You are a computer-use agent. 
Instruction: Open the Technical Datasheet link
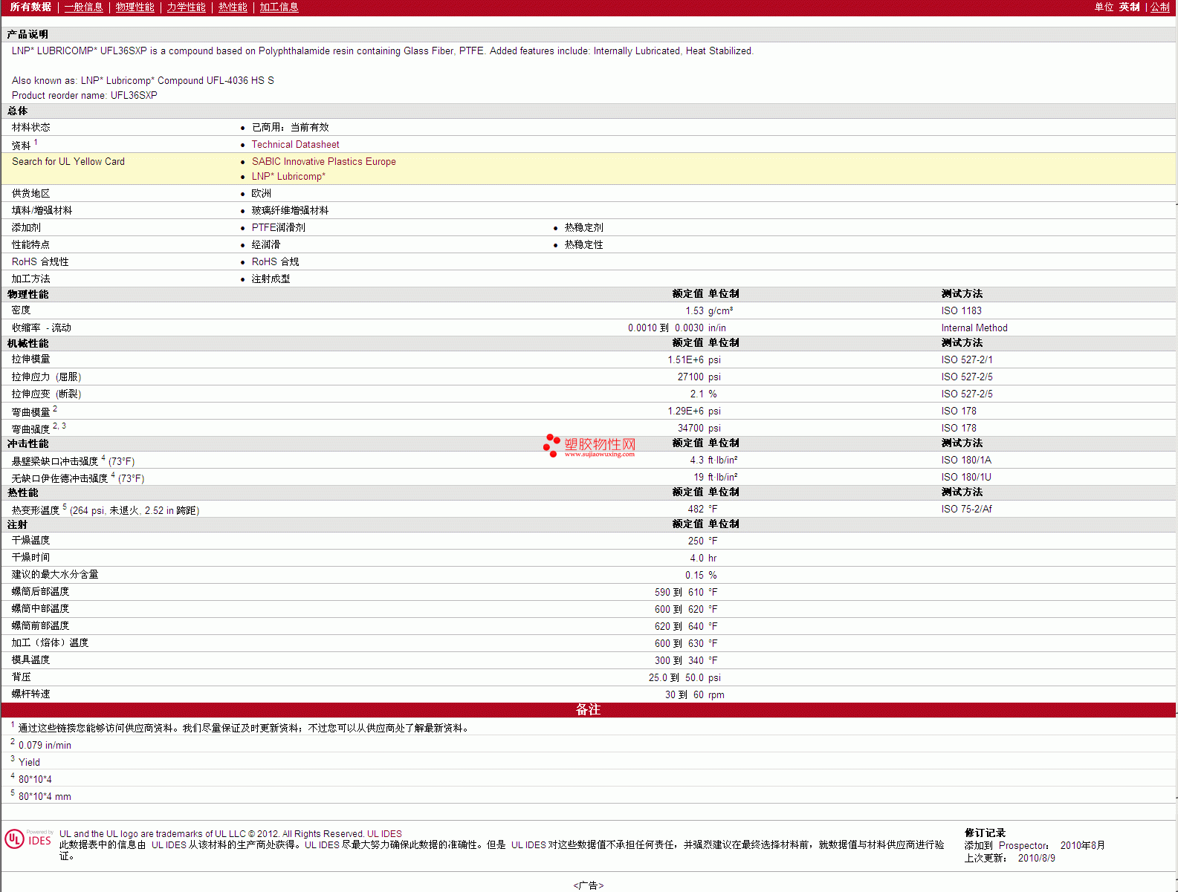[295, 145]
